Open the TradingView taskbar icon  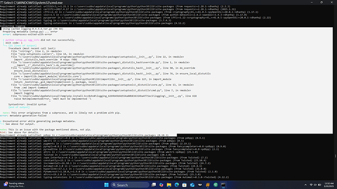point(200,185)
